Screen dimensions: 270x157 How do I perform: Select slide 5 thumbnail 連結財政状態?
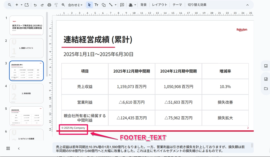[x=26, y=116]
